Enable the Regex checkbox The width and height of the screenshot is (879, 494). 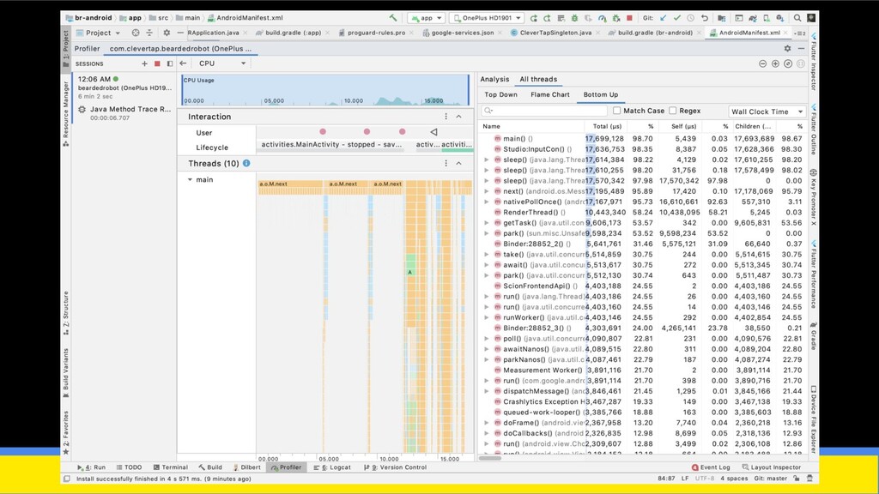point(673,111)
